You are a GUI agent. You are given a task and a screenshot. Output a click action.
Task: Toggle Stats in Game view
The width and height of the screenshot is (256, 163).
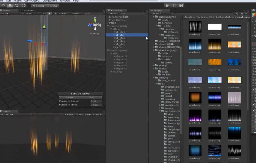click(x=88, y=115)
